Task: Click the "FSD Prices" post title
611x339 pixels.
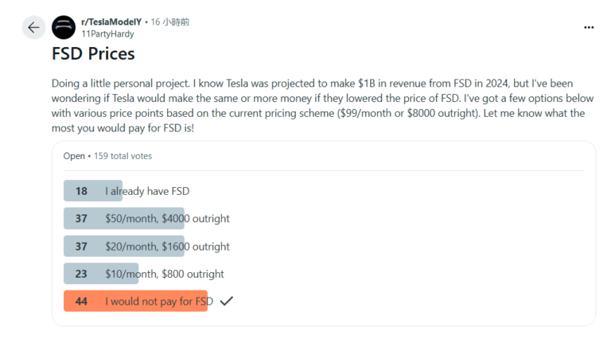Action: (93, 54)
